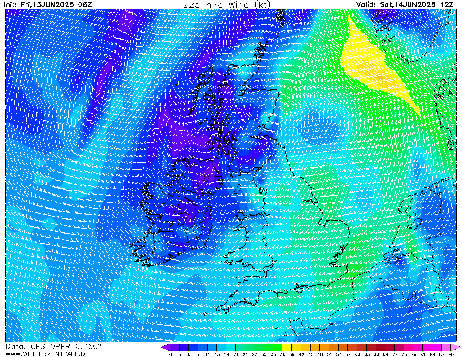462x357 pixels.
Task: Click the left purple arrow of the legend
Action: (166, 347)
